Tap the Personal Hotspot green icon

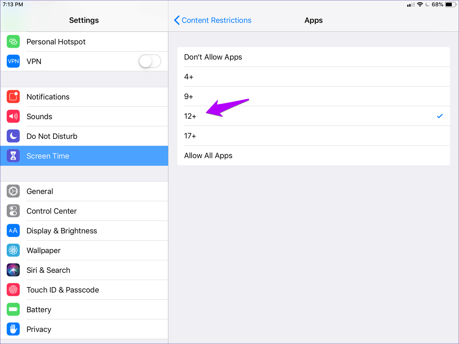(x=13, y=42)
